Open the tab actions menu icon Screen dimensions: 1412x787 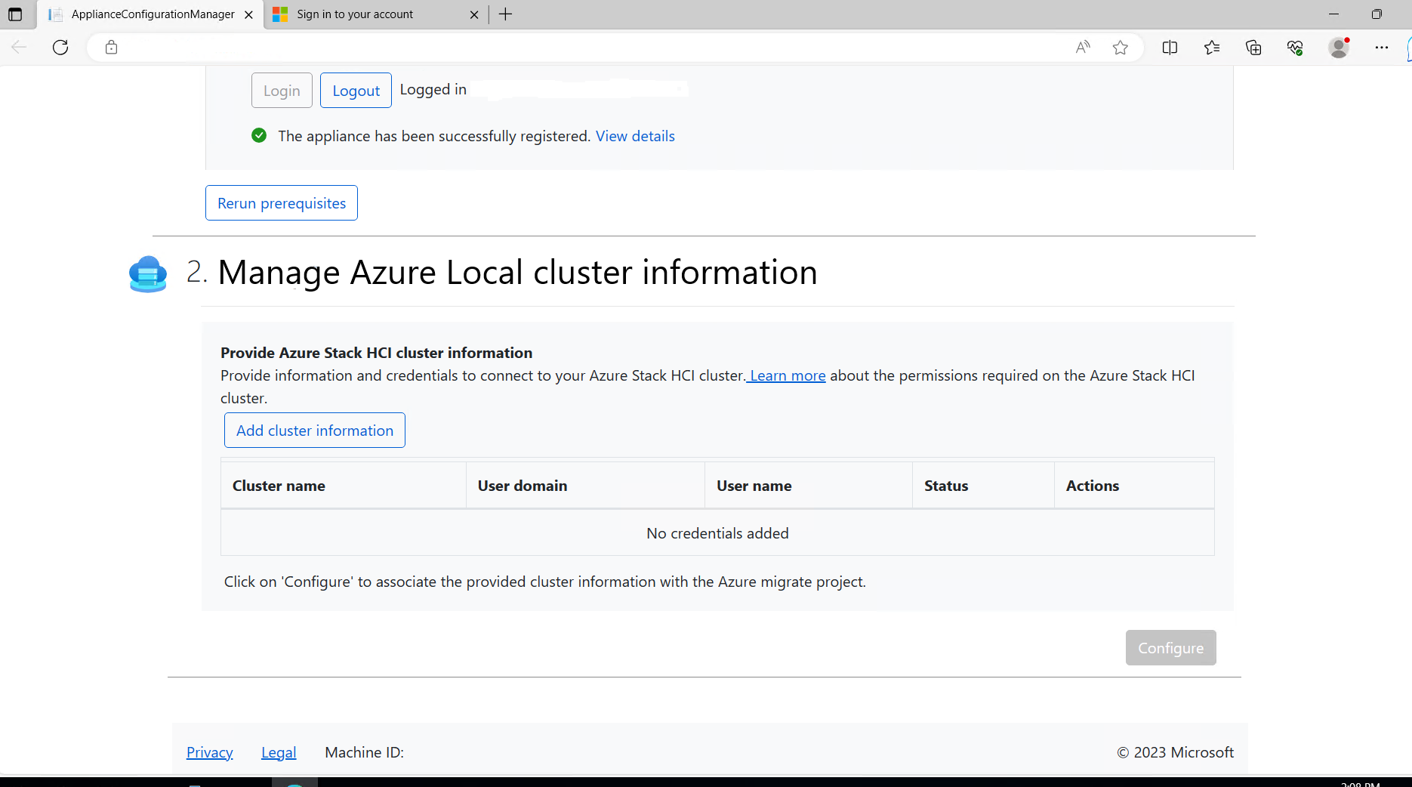click(x=15, y=14)
